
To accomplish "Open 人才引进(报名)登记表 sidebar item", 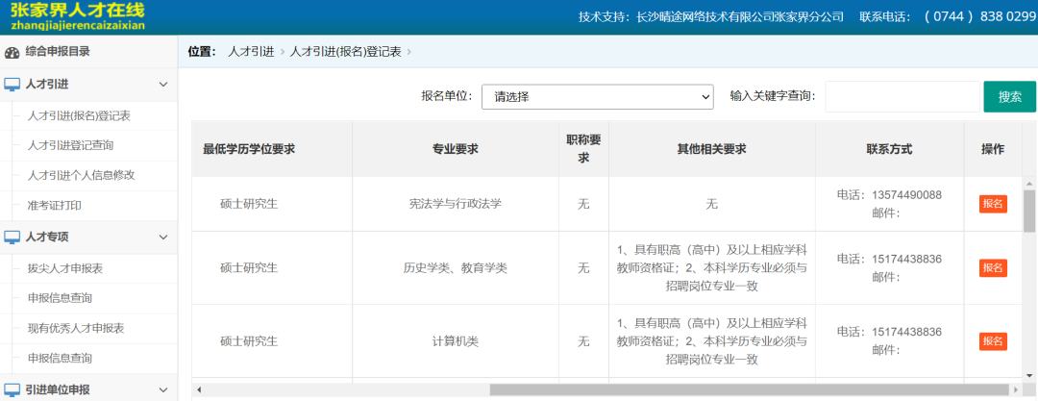I will [x=79, y=116].
